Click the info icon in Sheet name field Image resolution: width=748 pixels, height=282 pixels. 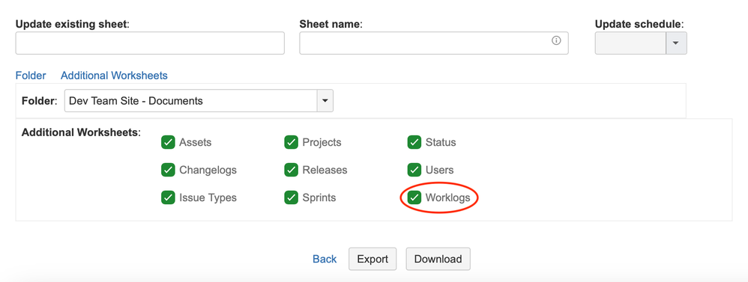555,40
